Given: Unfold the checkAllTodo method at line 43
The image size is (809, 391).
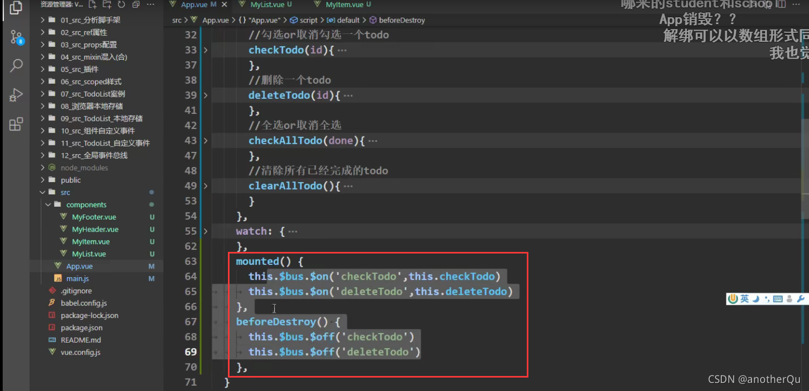Looking at the screenshot, I should 205,140.
